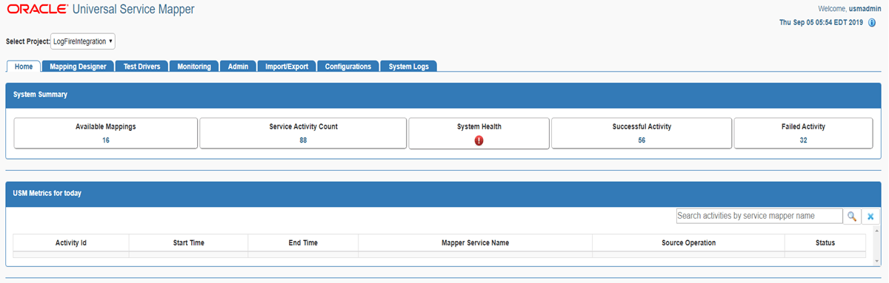
Task: Open the Admin tab
Action: pos(238,67)
